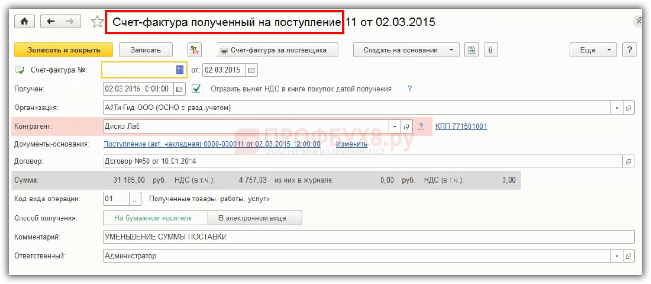The width and height of the screenshot is (651, 284).
Task: Open the help question mark button
Action: 630,50
